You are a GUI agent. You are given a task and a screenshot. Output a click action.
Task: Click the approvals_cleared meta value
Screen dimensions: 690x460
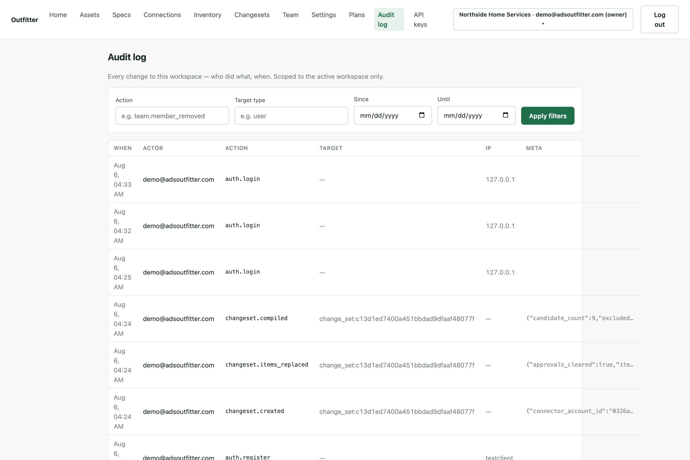point(580,364)
